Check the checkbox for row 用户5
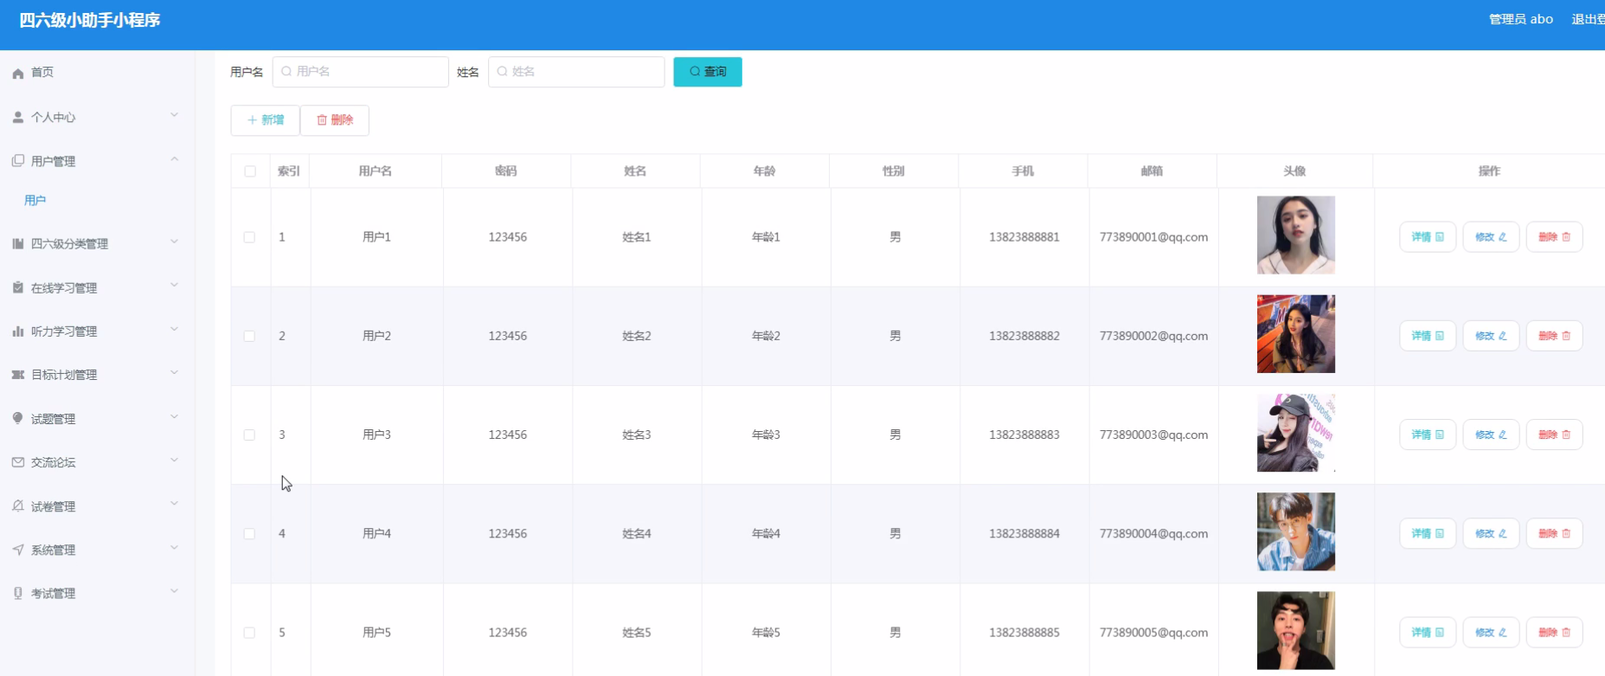This screenshot has width=1605, height=676. pos(249,633)
